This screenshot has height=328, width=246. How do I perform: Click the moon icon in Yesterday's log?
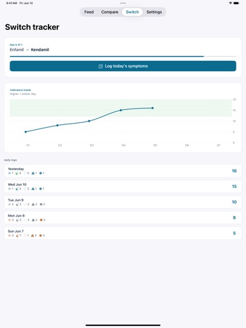(17, 174)
